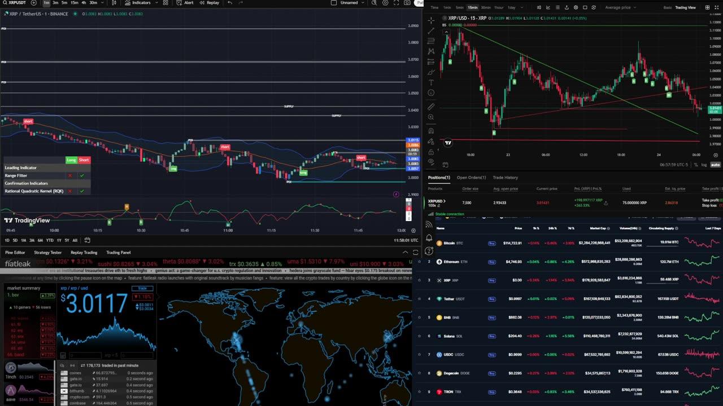Click Buy button for Bitcoin
The height and width of the screenshot is (406, 723).
[491, 243]
